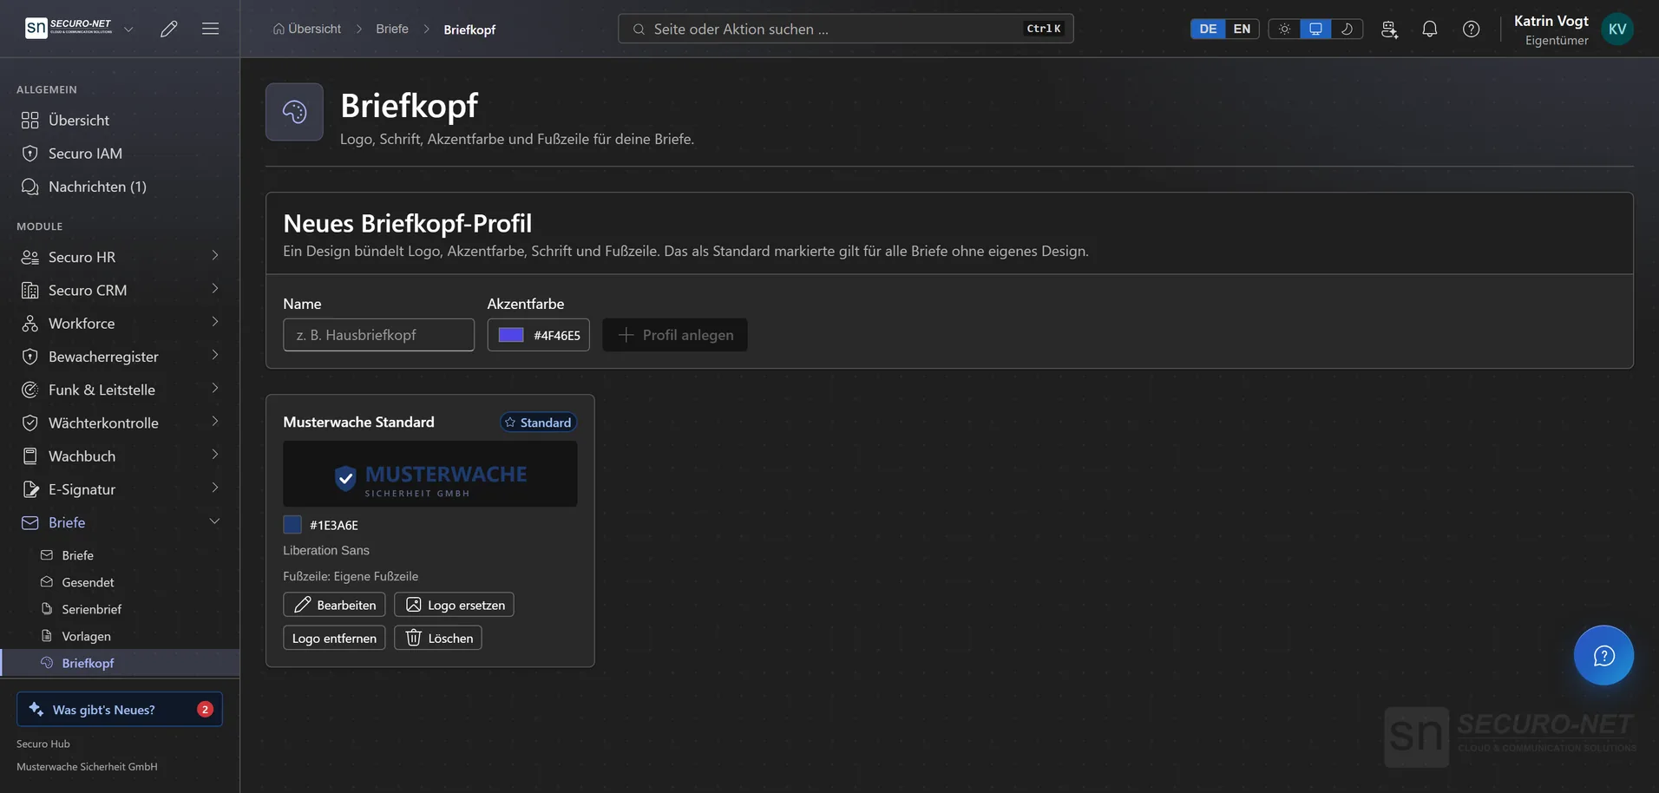The height and width of the screenshot is (793, 1659).
Task: Click the pencil edit icon in top bar
Action: coord(169,29)
